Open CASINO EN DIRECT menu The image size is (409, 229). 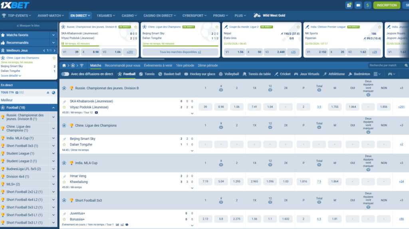(160, 16)
